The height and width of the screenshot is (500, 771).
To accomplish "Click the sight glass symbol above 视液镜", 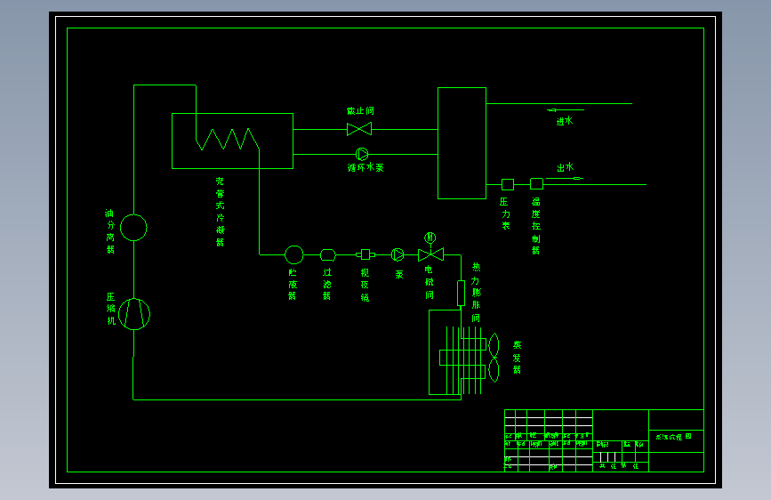I will coord(365,254).
